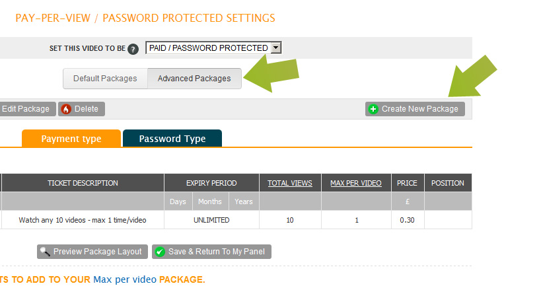The height and width of the screenshot is (290, 541).
Task: Select the 'Watch any 10 videos' package row
Action: [x=83, y=220]
